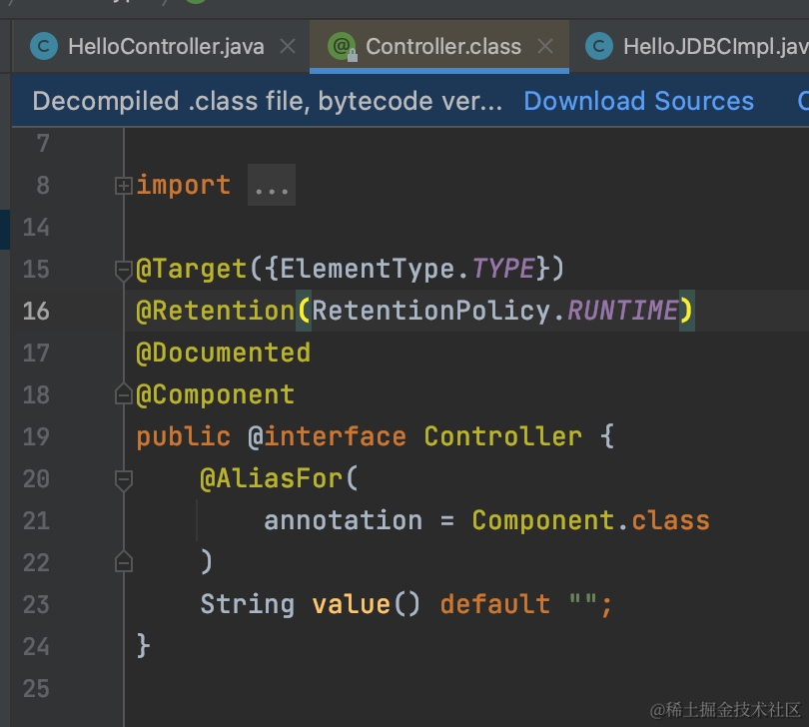Click the HelloJDBCImpl.java class file icon
The width and height of the screenshot is (809, 727).
pyautogui.click(x=599, y=47)
